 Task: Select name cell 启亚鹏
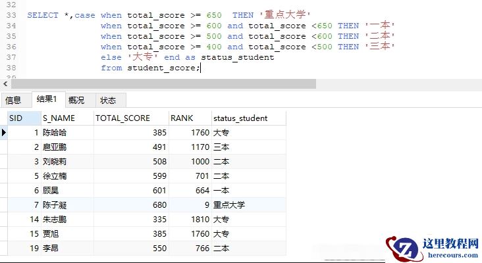(67, 147)
